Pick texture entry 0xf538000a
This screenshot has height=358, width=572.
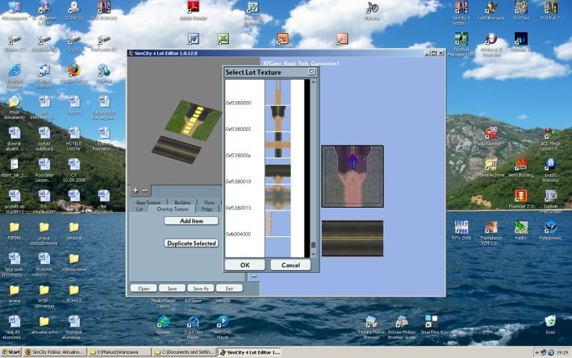coord(238,155)
